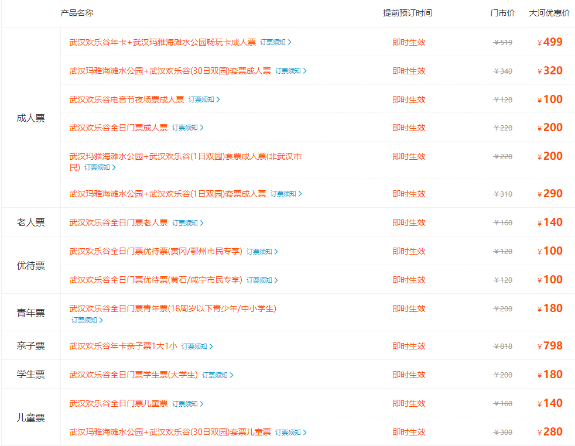The width and height of the screenshot is (575, 446).
Task: Expand 订票须知 for ¥290 1日双园套票成人票
Action: (286, 194)
